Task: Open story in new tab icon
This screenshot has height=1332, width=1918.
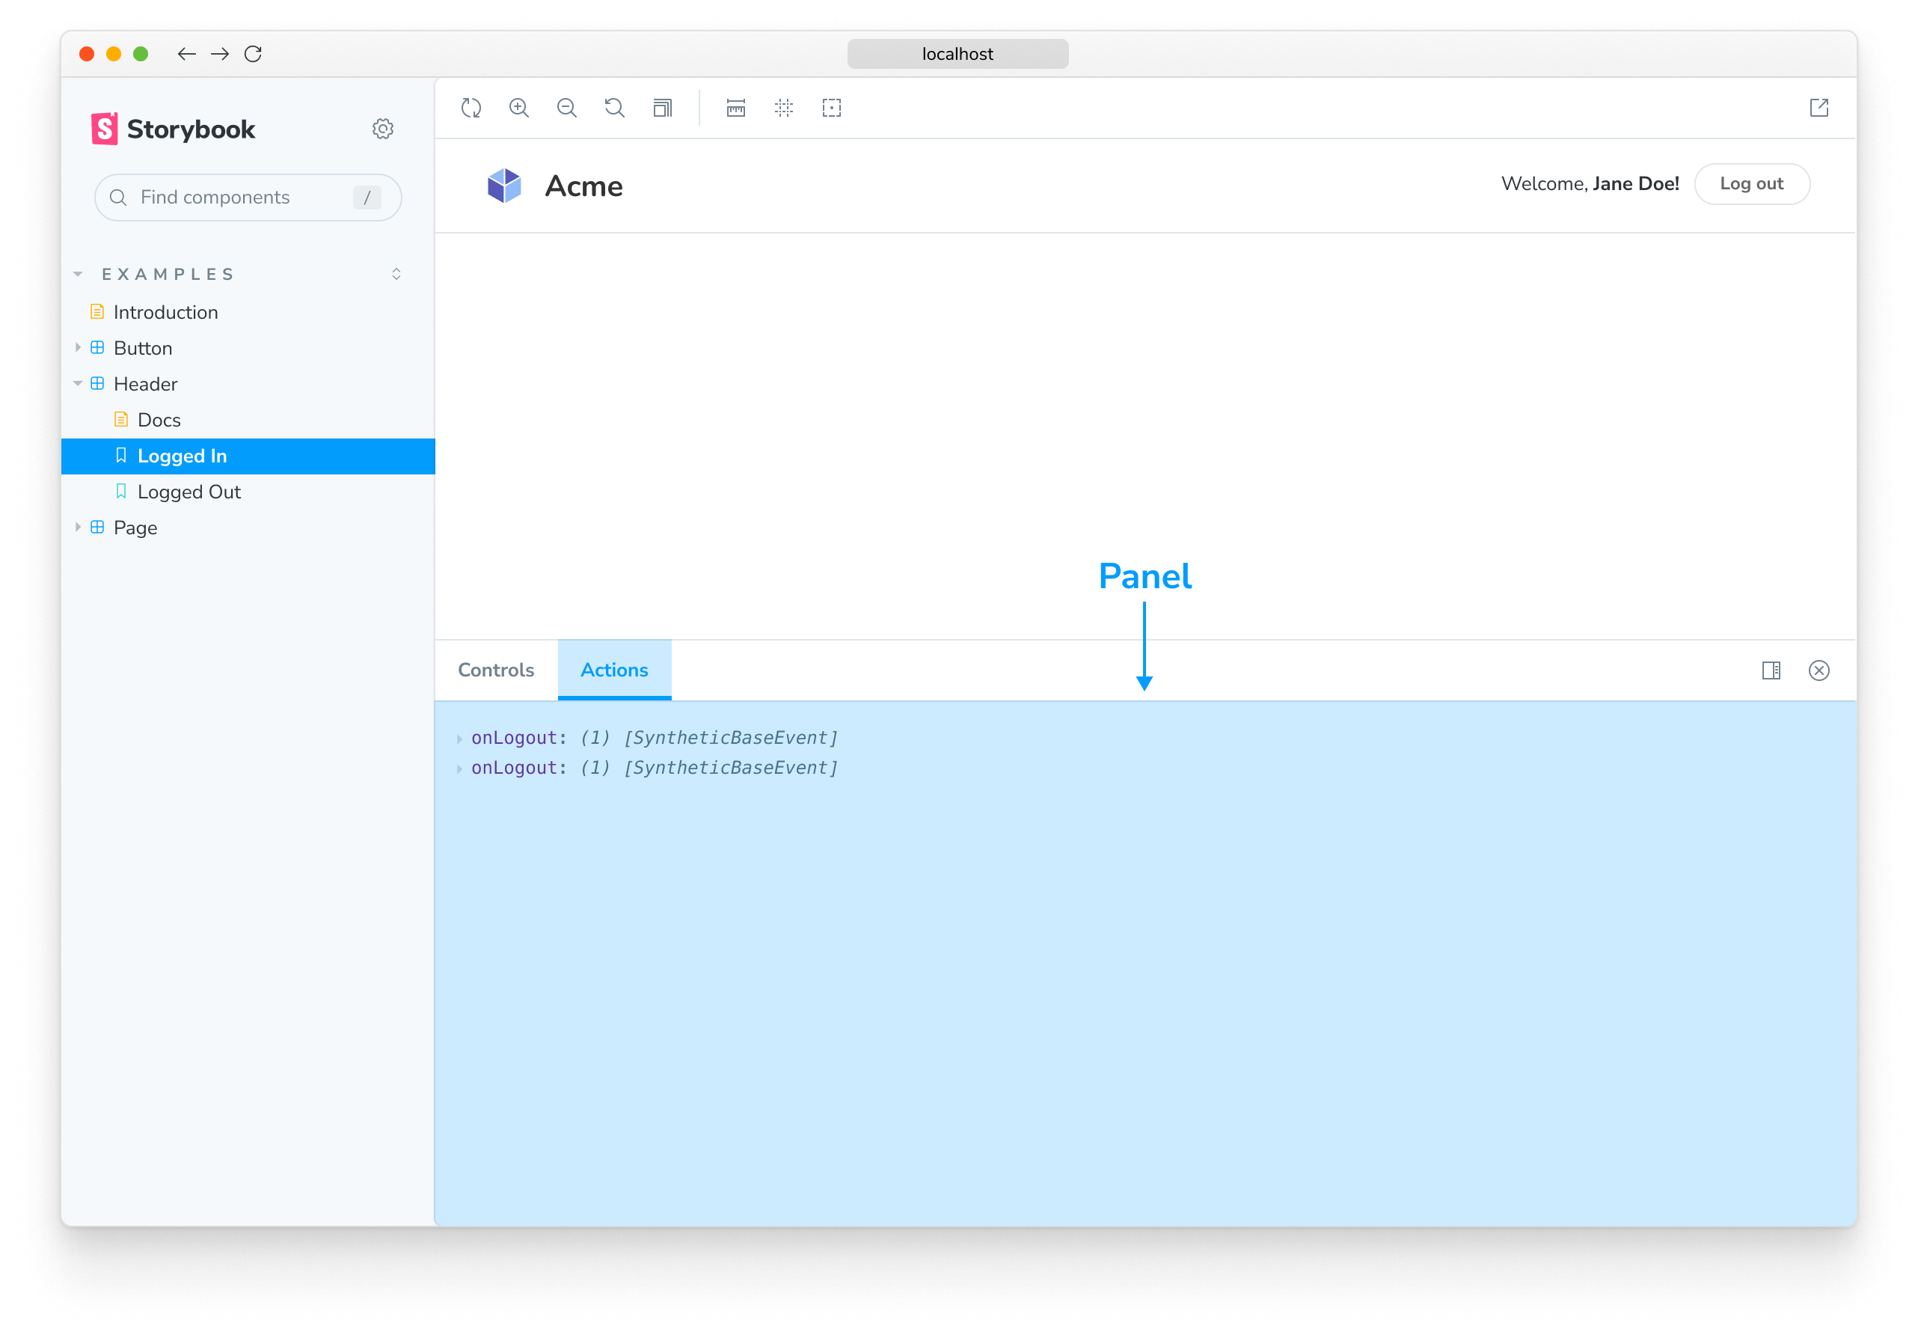Action: coord(1819,108)
